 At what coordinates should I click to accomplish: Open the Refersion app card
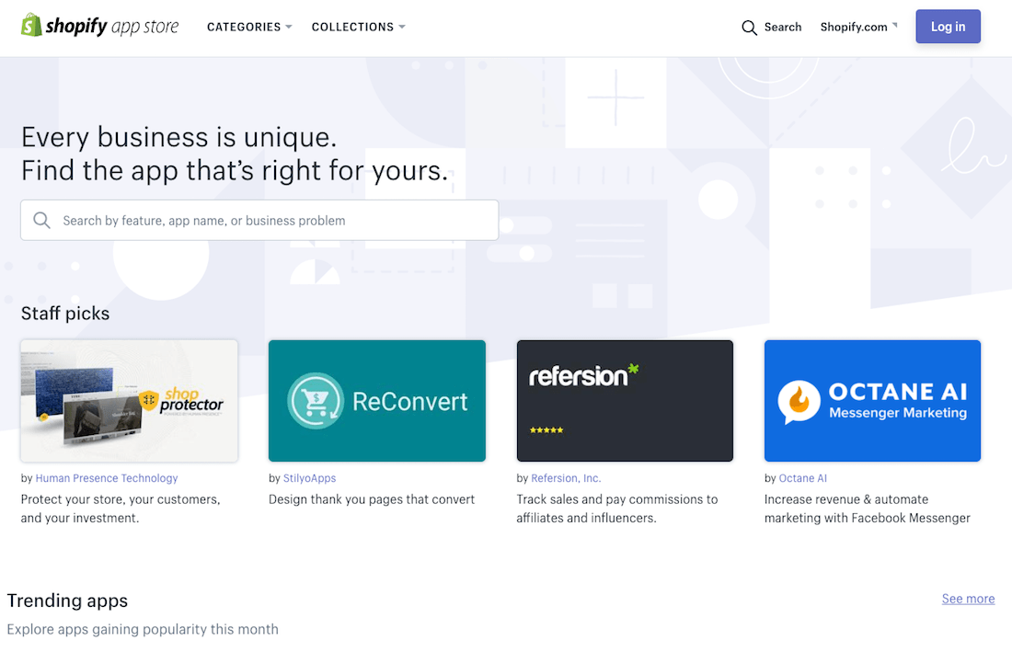(x=625, y=400)
